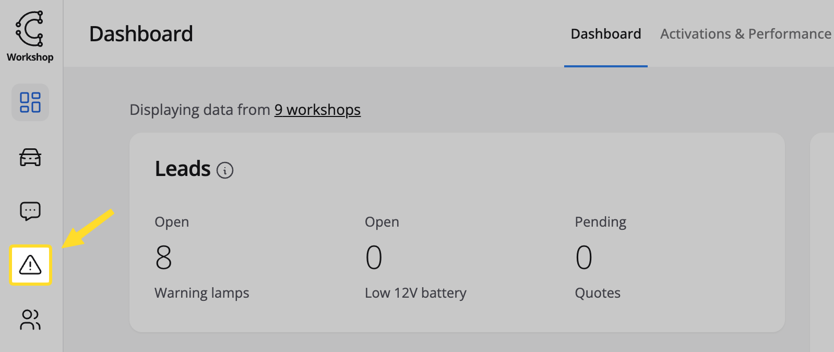Switch to the Dashboard tab
Screen dimensions: 834x352
point(606,34)
